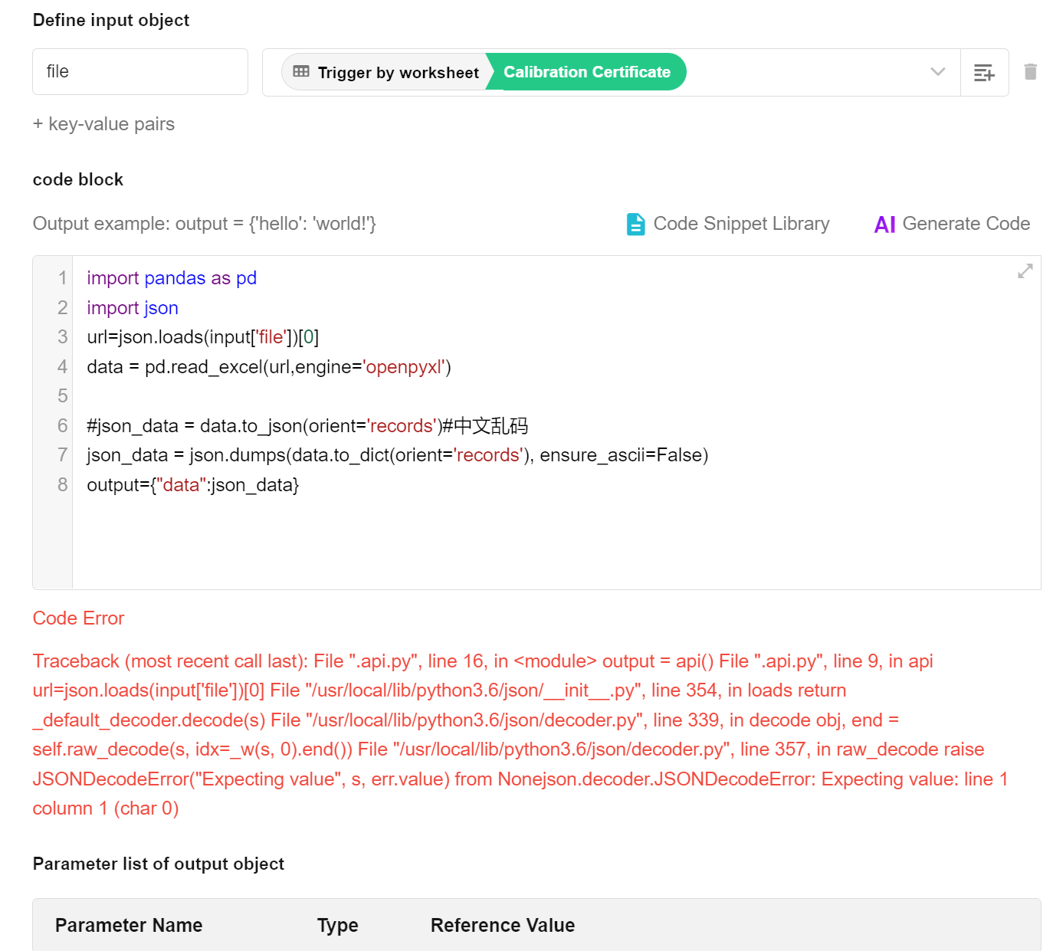Place cursor on the import pandas line

click(x=172, y=278)
